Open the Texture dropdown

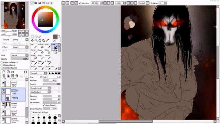click(20, 40)
